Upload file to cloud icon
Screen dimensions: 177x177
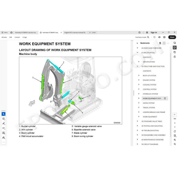pos(159,37)
